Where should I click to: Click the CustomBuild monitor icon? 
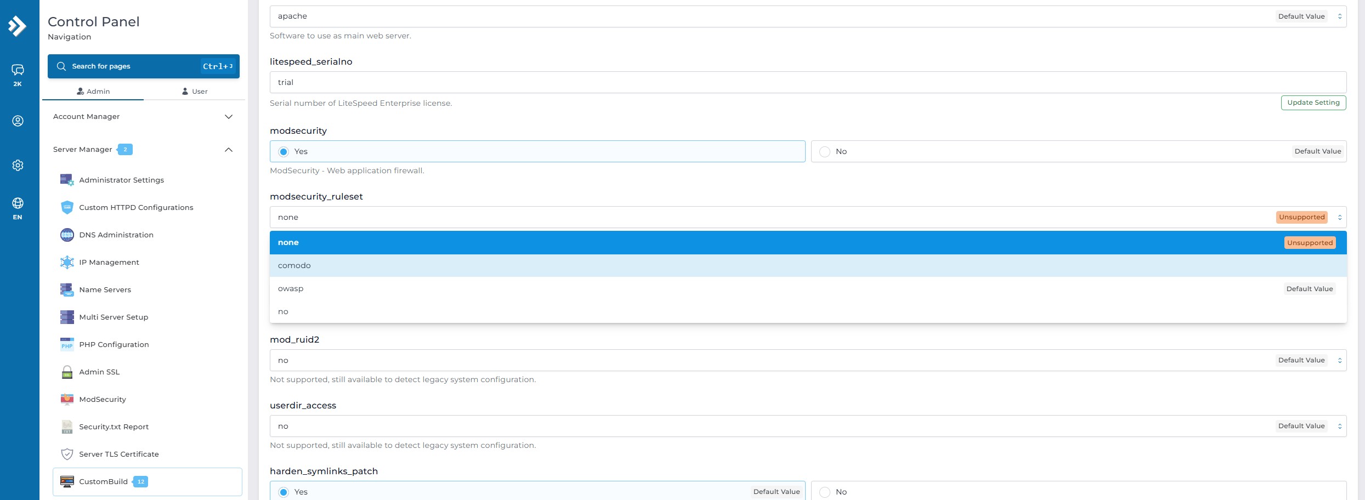click(67, 481)
